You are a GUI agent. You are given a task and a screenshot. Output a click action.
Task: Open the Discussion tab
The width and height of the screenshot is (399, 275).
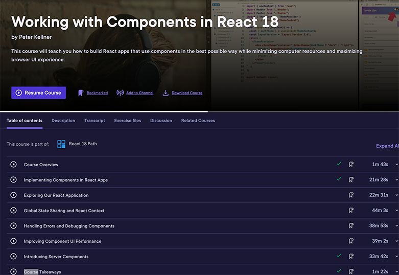[x=161, y=121]
